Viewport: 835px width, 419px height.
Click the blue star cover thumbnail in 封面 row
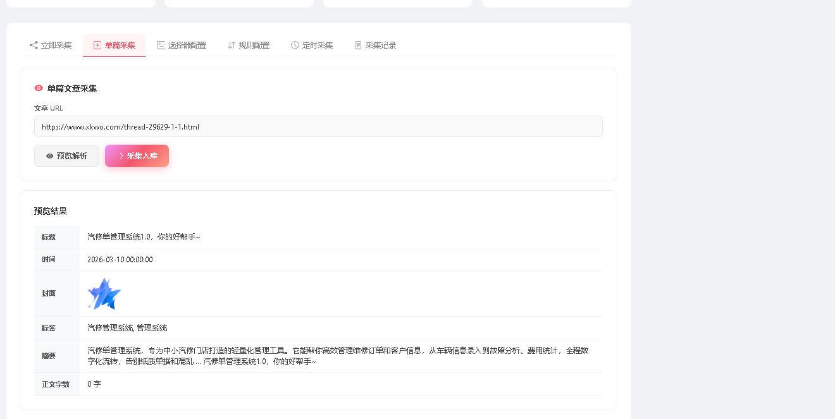click(x=103, y=293)
